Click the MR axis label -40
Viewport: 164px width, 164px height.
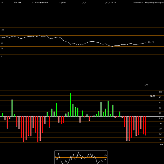pyautogui.click(x=160, y=129)
